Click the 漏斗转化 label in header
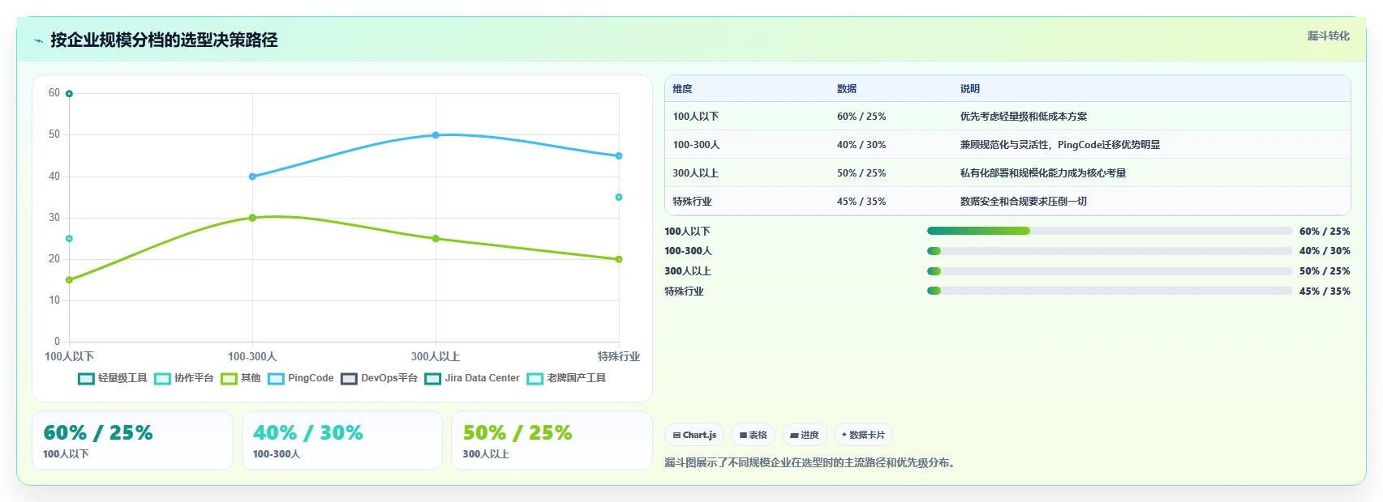1383x502 pixels. [1328, 36]
